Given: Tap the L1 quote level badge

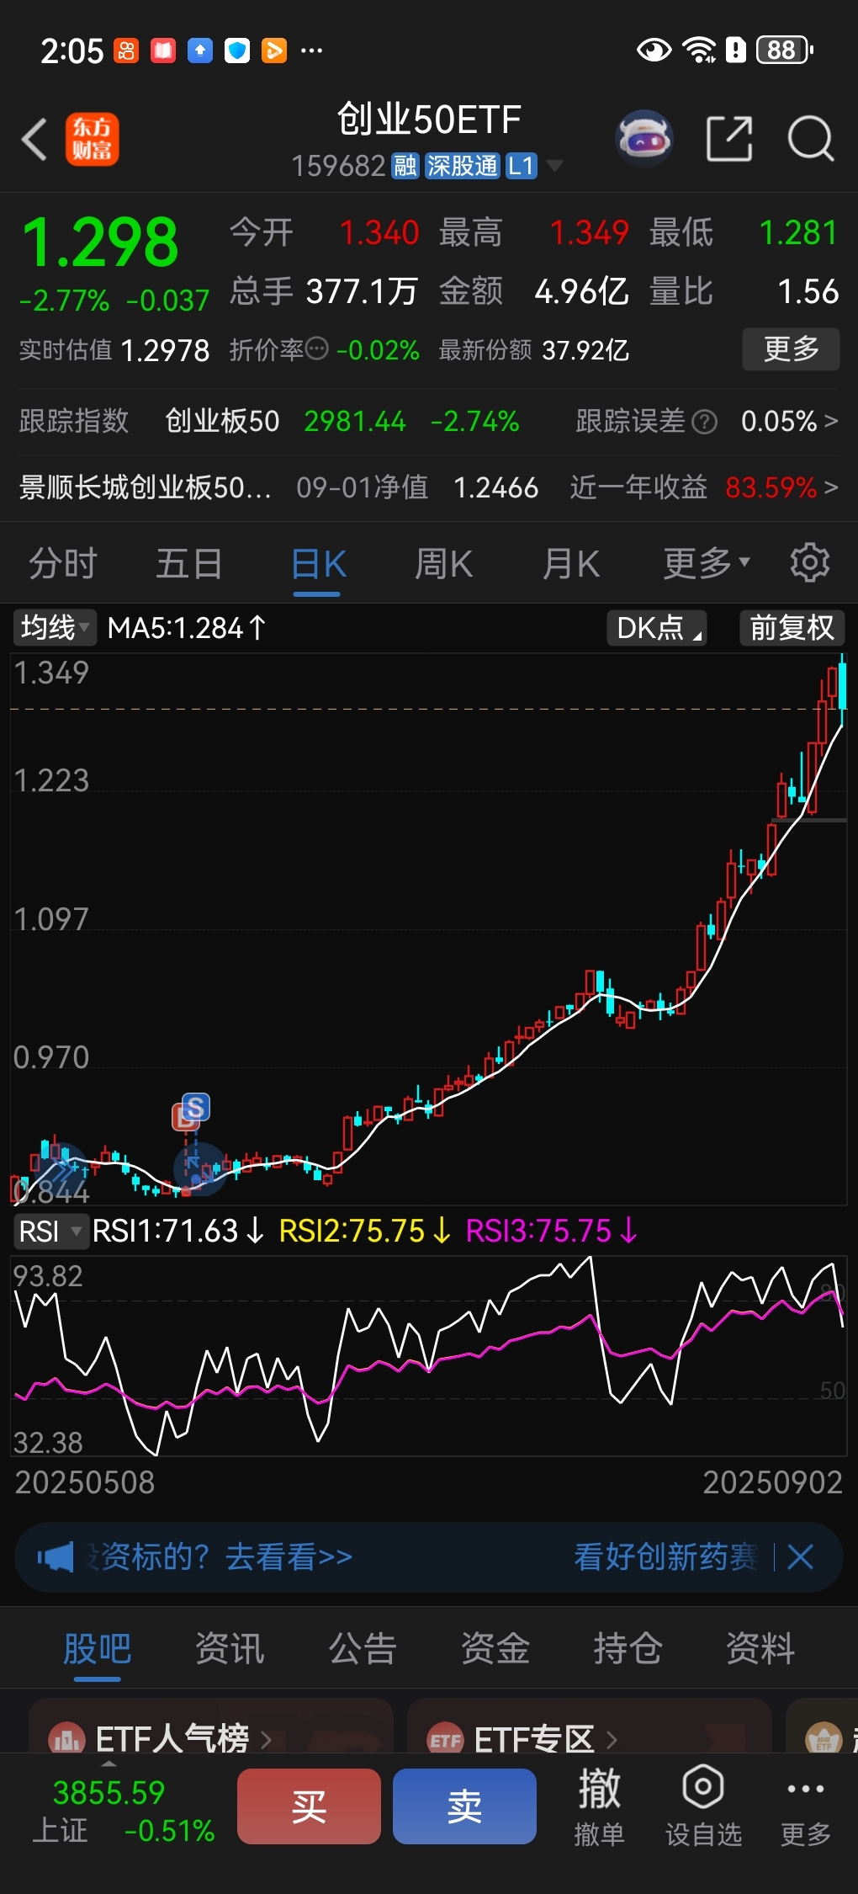Looking at the screenshot, I should click(x=522, y=166).
